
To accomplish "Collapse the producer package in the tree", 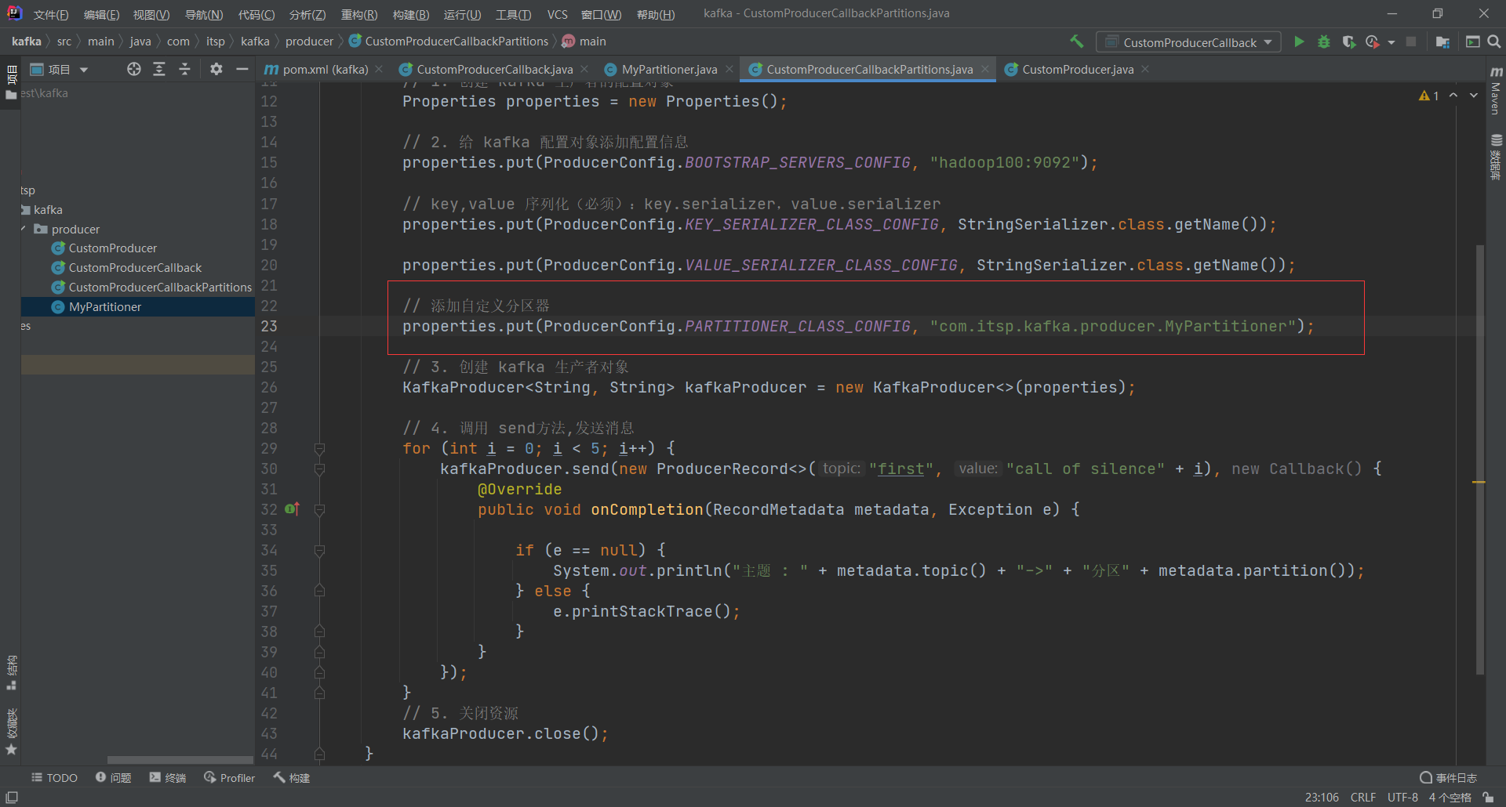I will (24, 229).
